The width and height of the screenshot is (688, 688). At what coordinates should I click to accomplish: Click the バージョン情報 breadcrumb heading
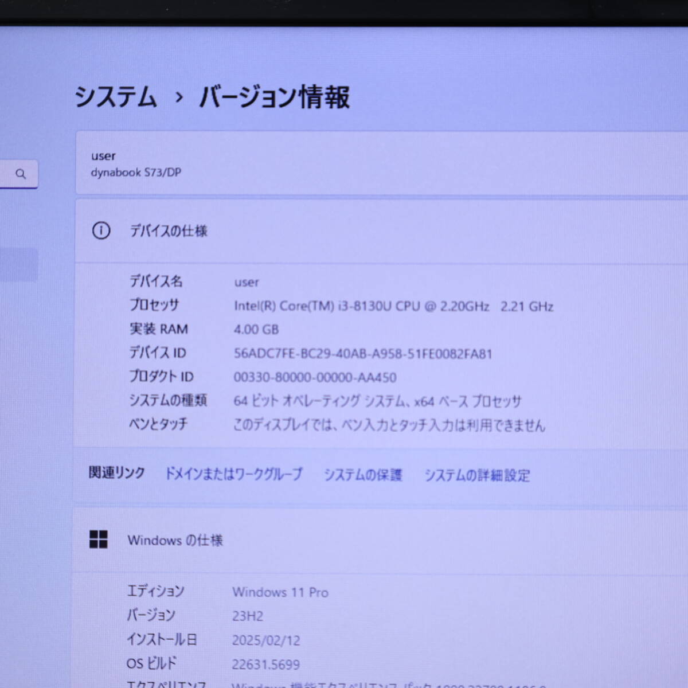pos(274,96)
